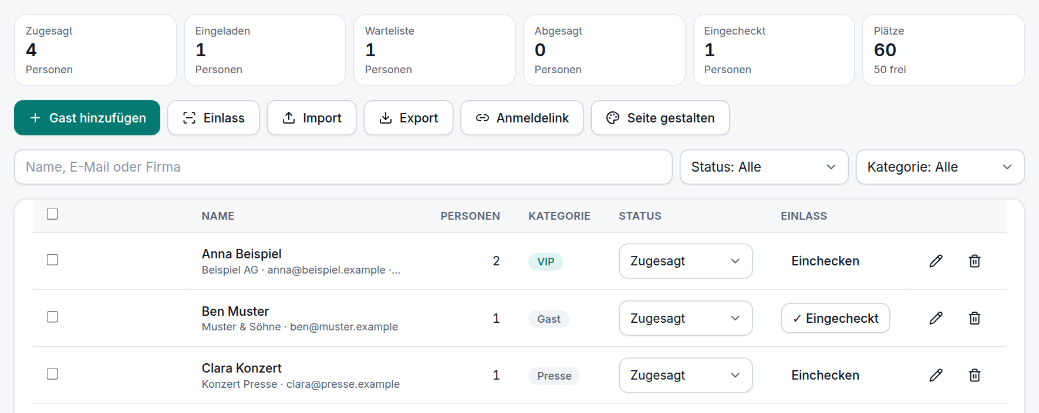Click the VIP category badge
Screen dimensions: 1039x413
pyautogui.click(x=546, y=262)
